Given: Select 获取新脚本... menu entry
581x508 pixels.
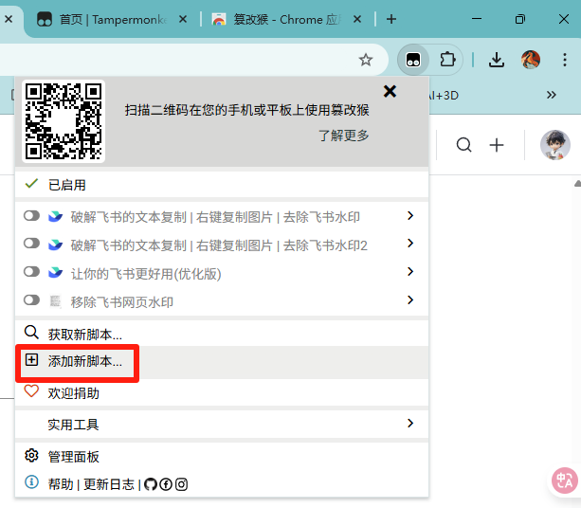Looking at the screenshot, I should click(x=84, y=334).
